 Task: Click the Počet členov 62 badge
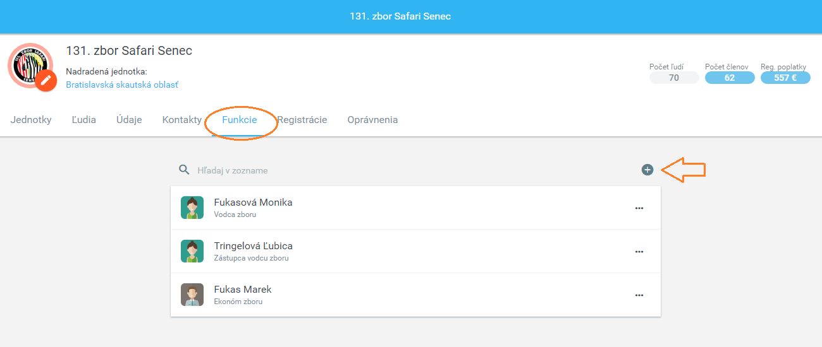coord(730,78)
